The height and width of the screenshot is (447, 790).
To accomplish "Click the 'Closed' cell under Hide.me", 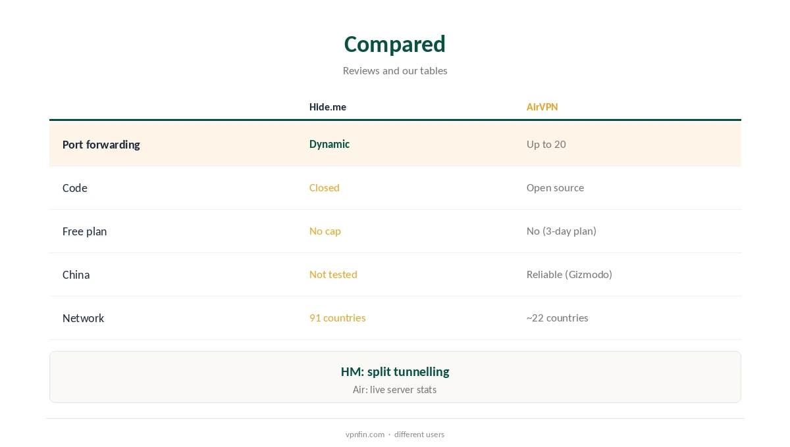I will coord(325,187).
